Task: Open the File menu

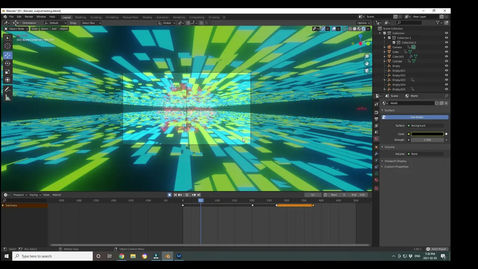Action: (11, 17)
